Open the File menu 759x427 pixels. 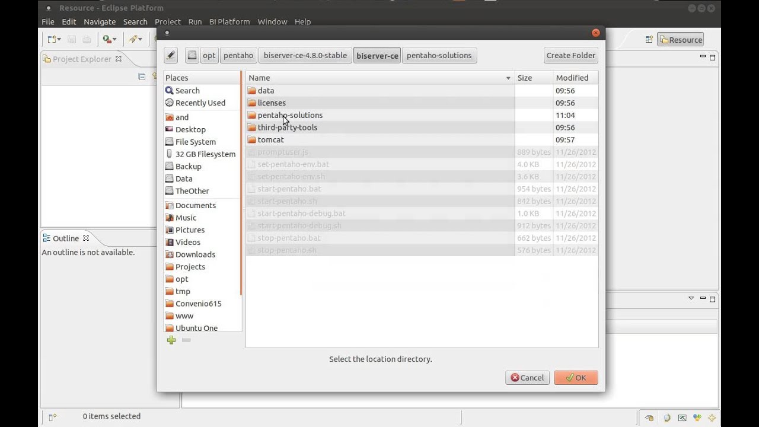48,22
